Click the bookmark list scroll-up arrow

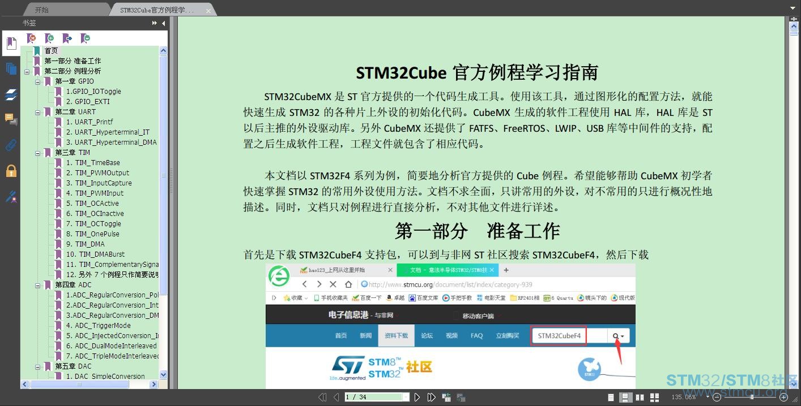(163, 51)
